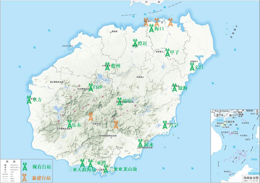Click the green tower icon at 儋州
This screenshot has width=260, height=183.
click(107, 66)
